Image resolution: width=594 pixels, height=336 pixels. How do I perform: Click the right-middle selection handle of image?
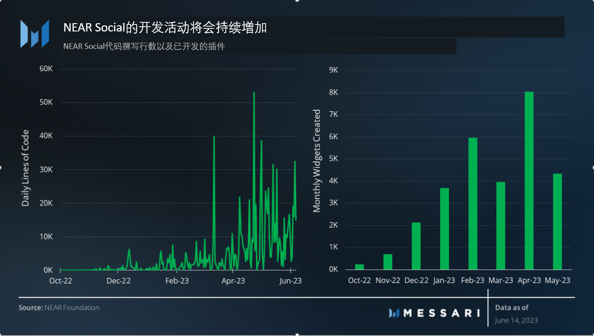tap(593, 167)
